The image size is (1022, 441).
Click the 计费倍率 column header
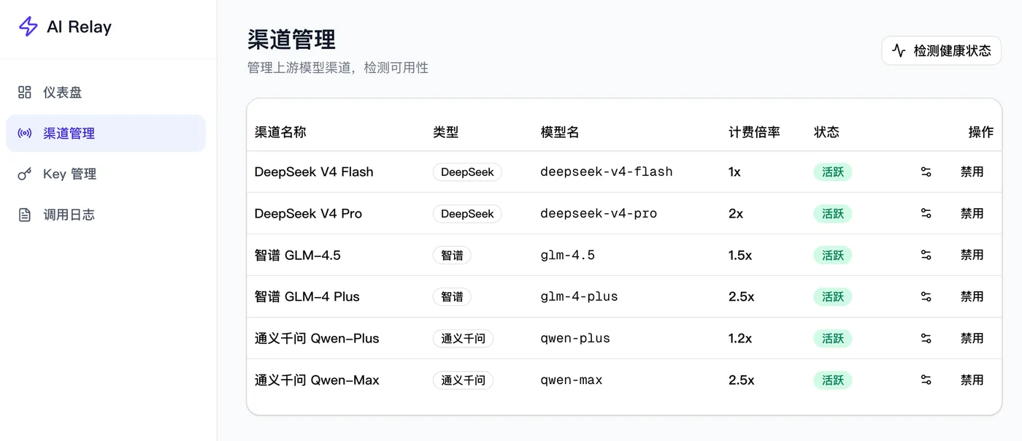(x=754, y=132)
